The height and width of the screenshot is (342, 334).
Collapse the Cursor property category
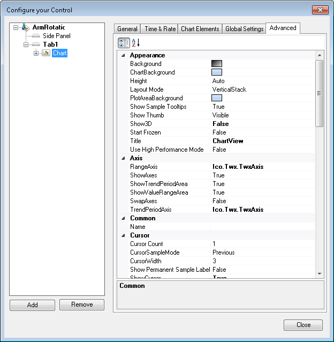[x=124, y=235]
